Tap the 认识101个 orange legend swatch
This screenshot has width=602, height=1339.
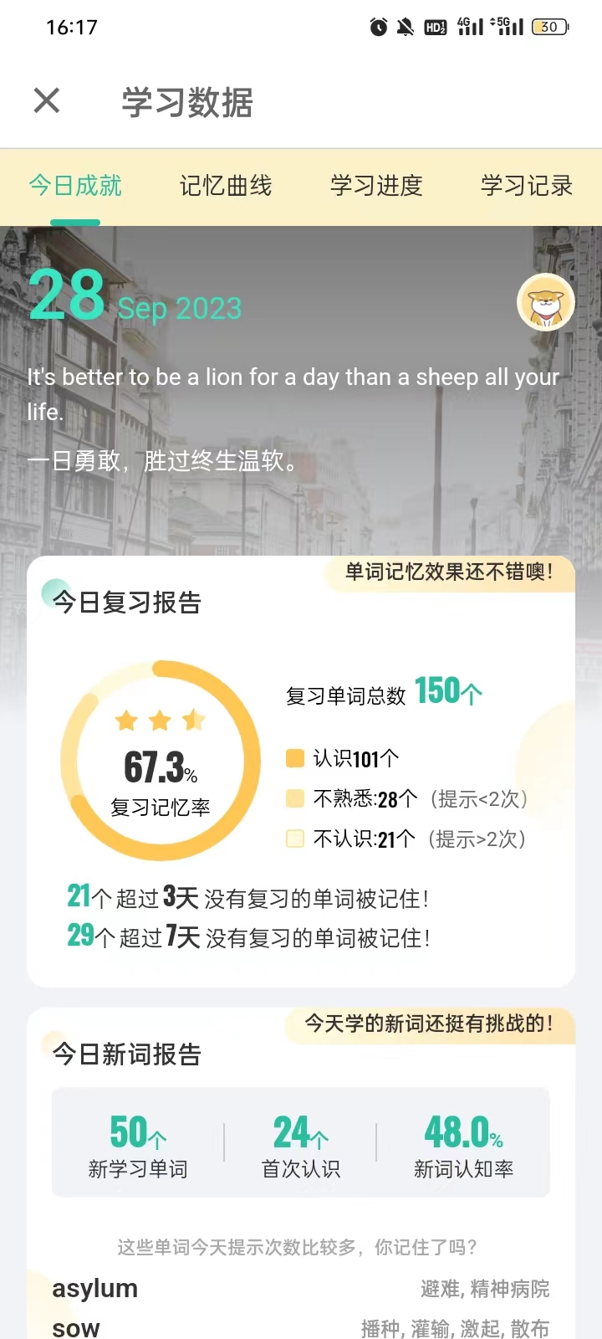(x=295, y=758)
